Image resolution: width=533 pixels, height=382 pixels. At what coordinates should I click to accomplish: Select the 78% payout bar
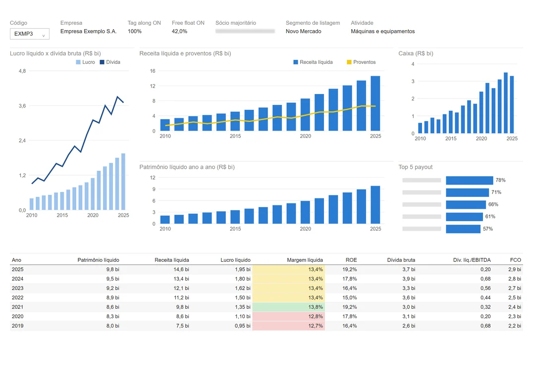pos(470,180)
